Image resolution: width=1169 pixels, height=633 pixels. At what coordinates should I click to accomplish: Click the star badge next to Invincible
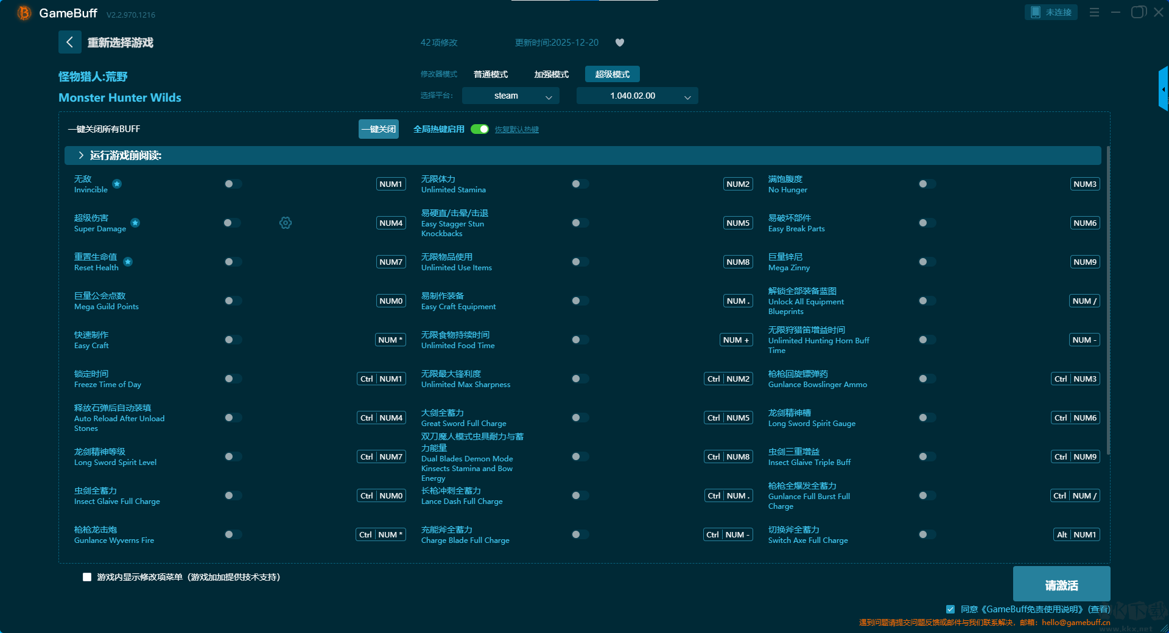[117, 184]
